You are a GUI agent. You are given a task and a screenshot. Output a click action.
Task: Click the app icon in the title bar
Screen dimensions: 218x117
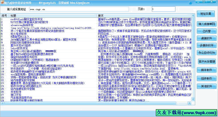pyautogui.click(x=2, y=2)
